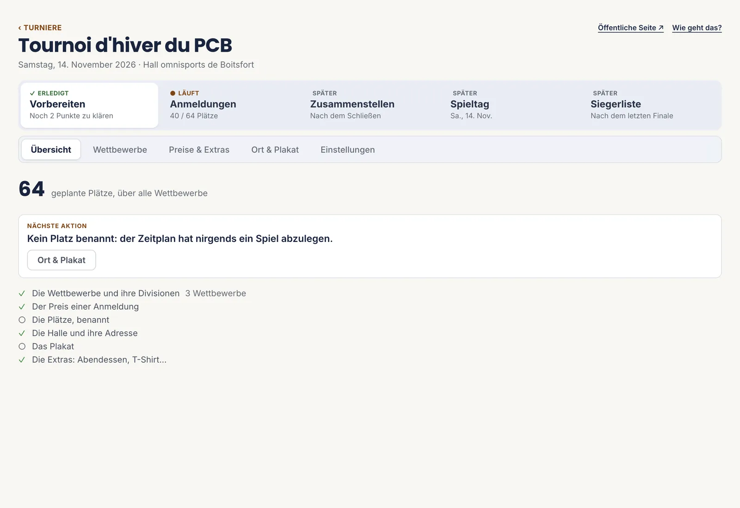Click the 64 planned places number
The height and width of the screenshot is (508, 740).
click(31, 189)
